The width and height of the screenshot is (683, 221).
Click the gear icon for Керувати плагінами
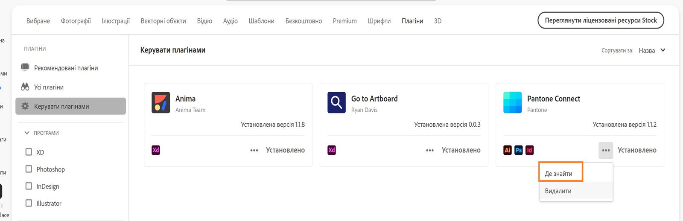pos(25,106)
